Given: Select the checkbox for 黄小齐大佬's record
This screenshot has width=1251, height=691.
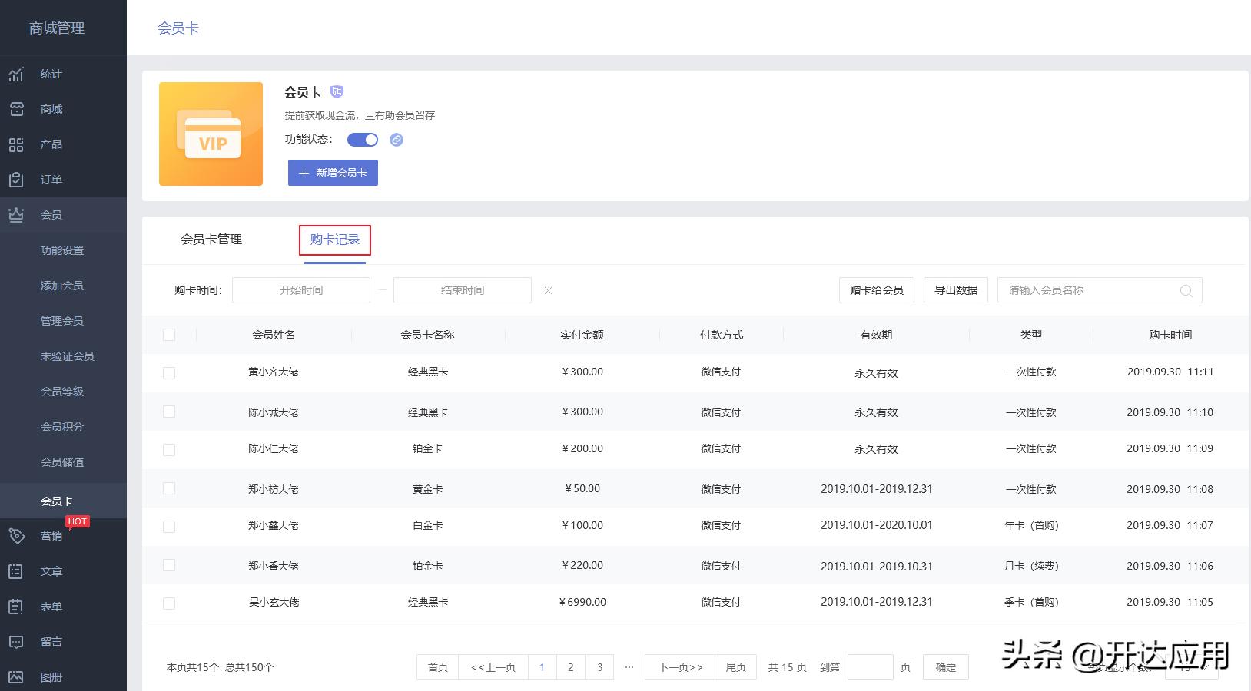Looking at the screenshot, I should (169, 372).
